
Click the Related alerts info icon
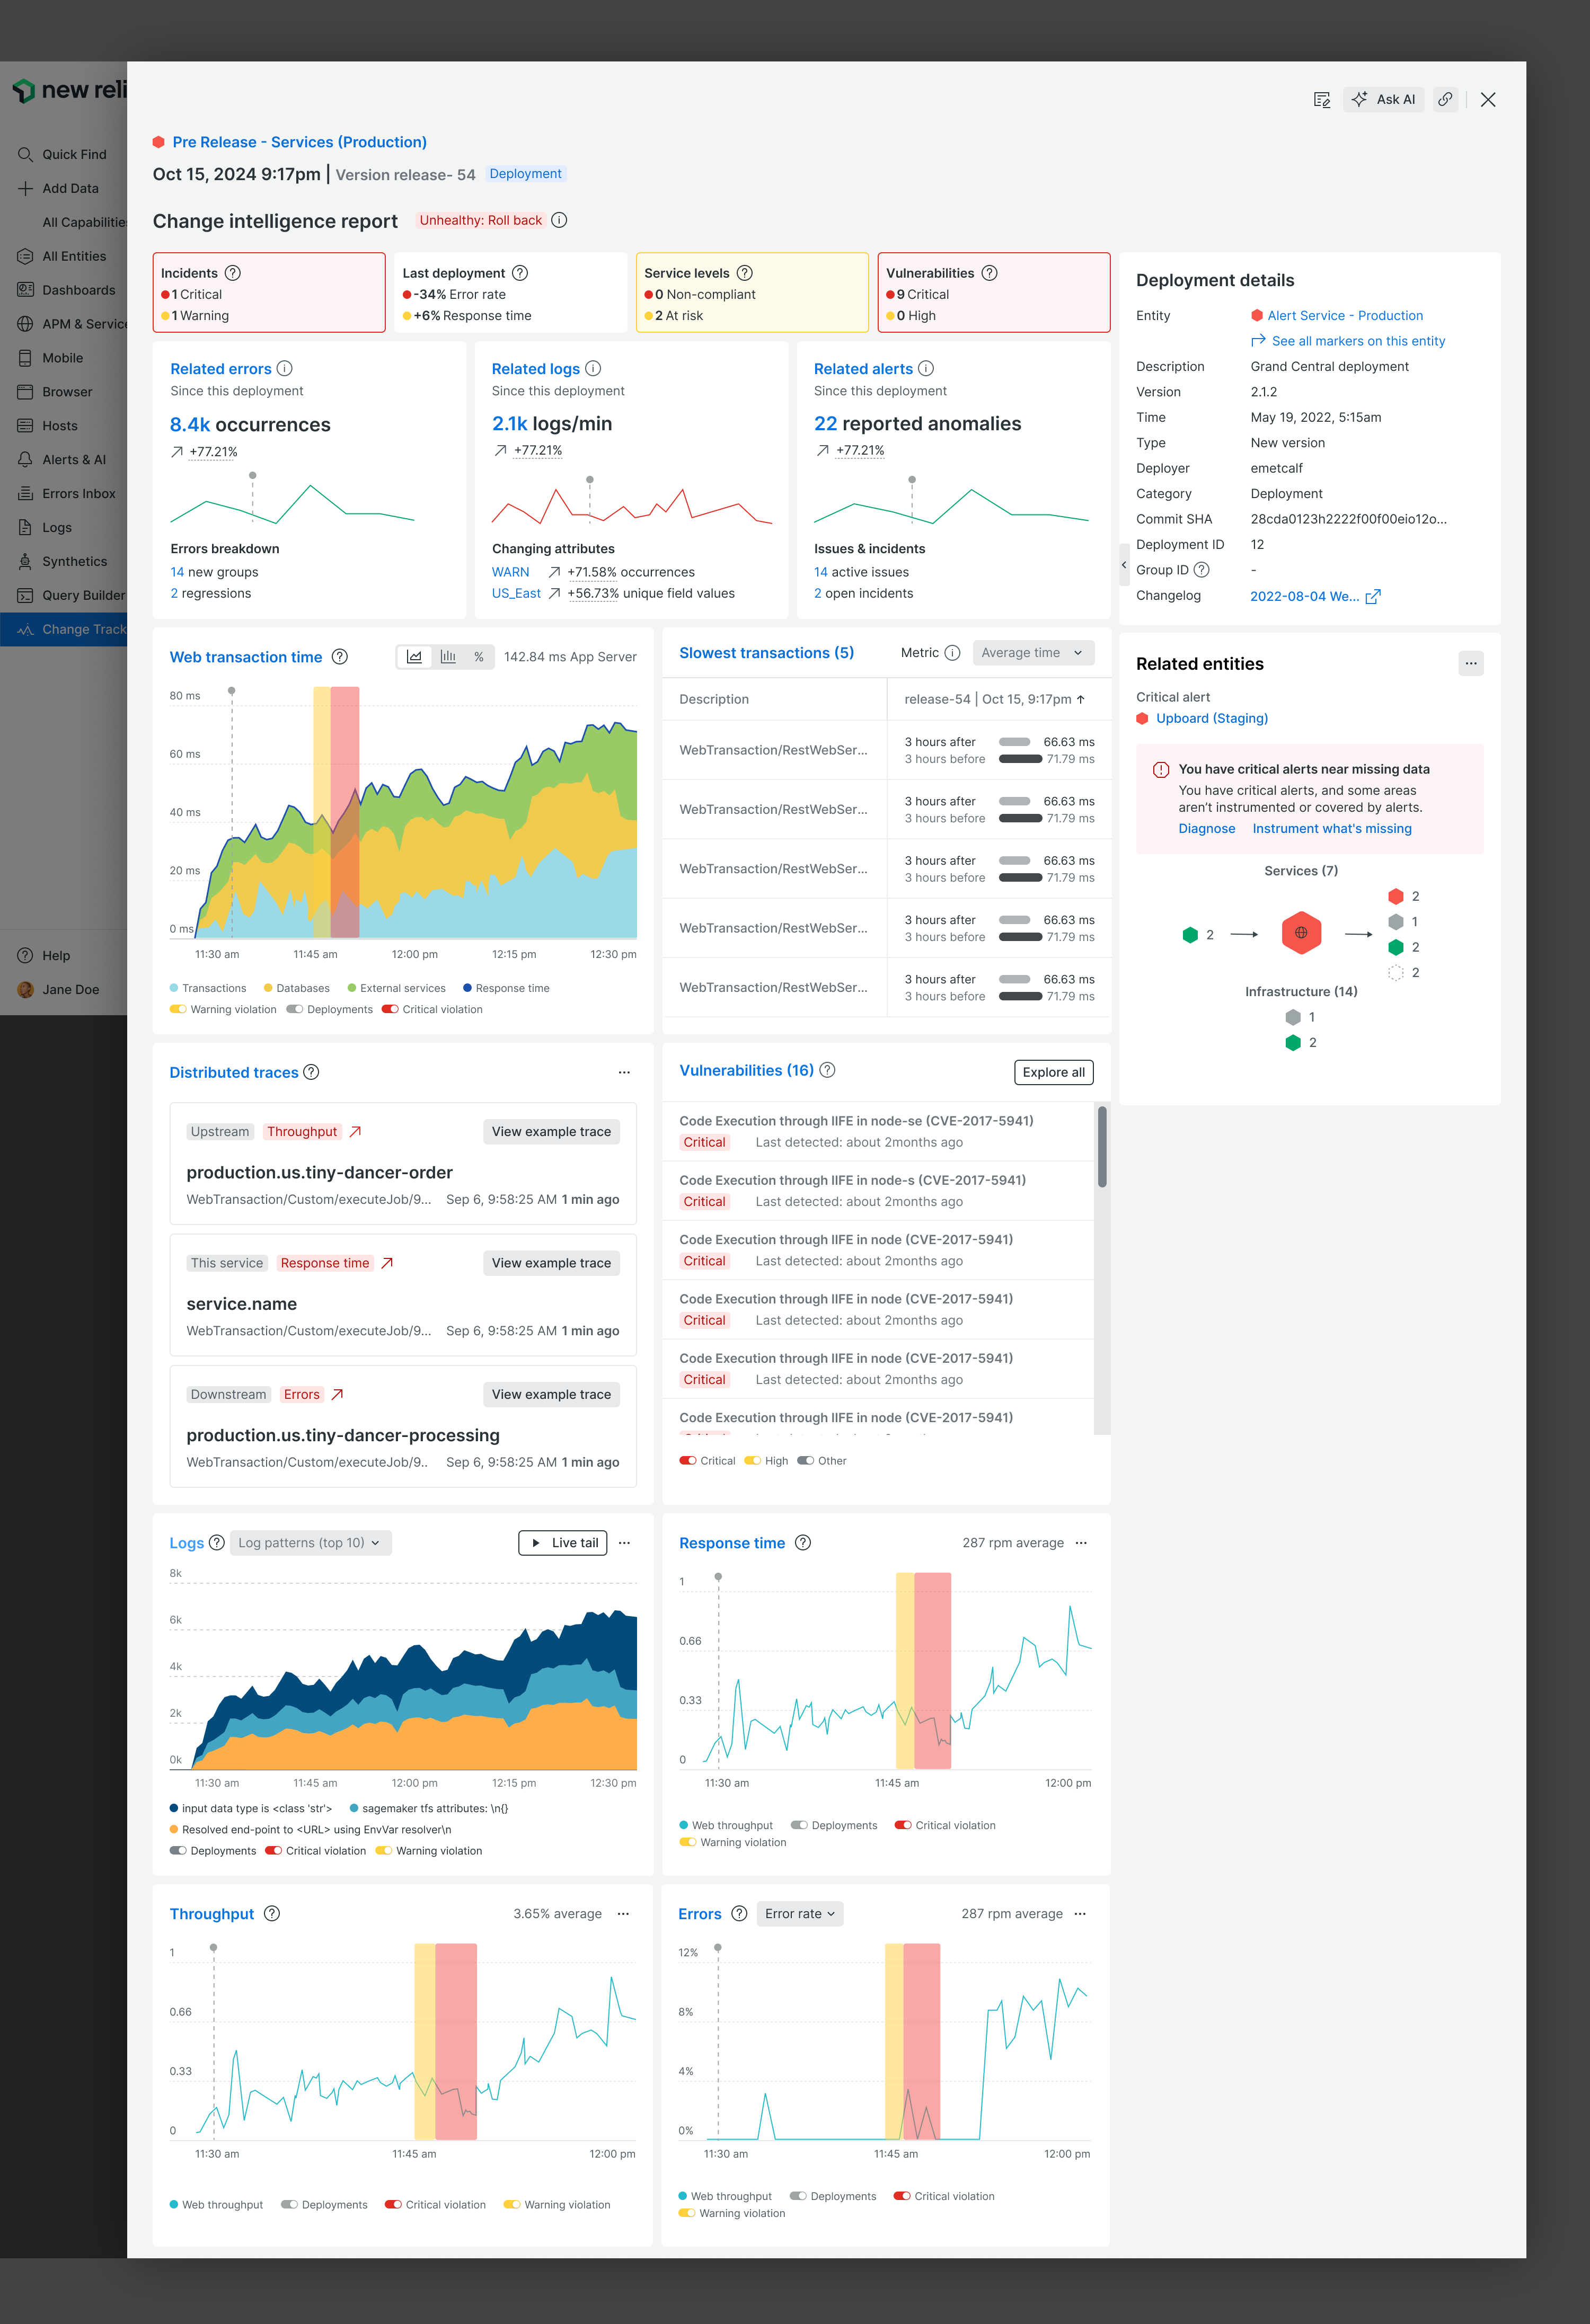(926, 368)
